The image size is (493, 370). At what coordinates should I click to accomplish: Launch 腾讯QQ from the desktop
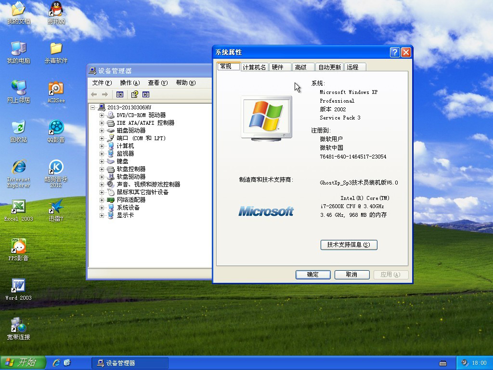click(56, 13)
